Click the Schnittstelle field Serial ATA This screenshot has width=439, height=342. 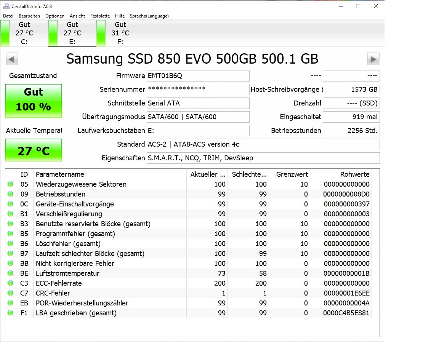pyautogui.click(x=198, y=103)
